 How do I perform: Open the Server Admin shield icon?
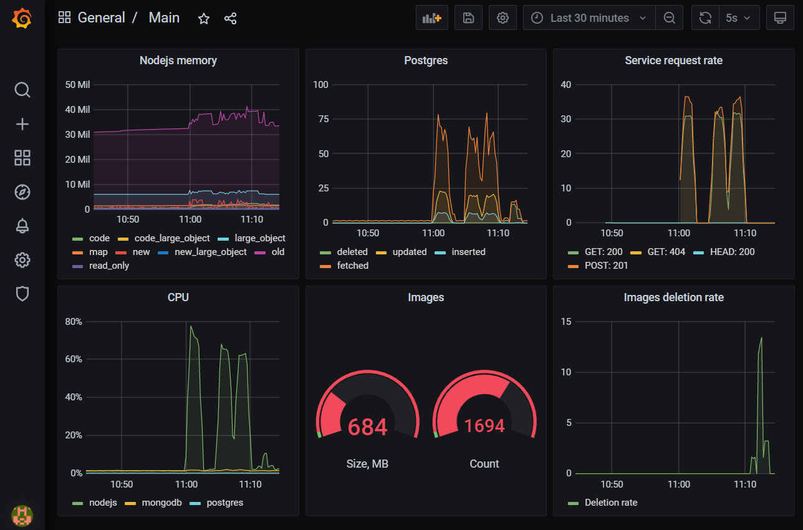(22, 294)
